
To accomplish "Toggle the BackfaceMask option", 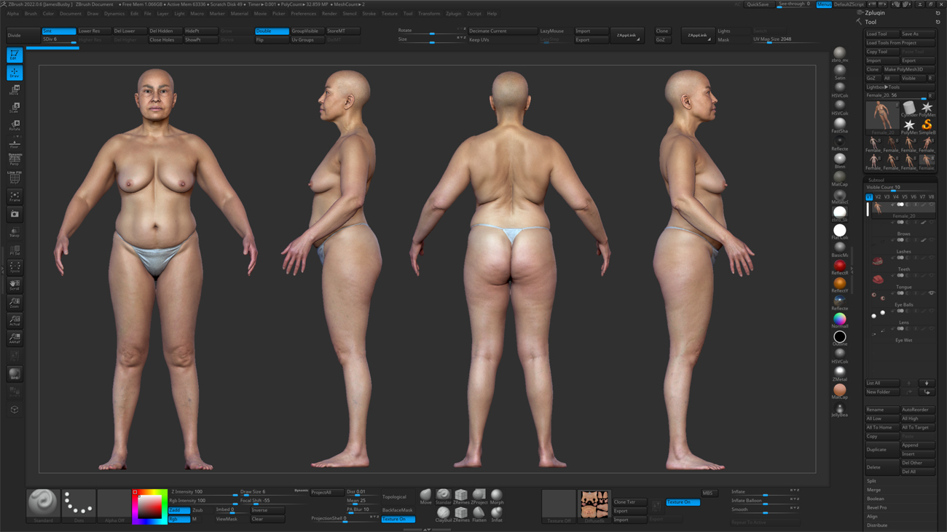I will coord(398,510).
